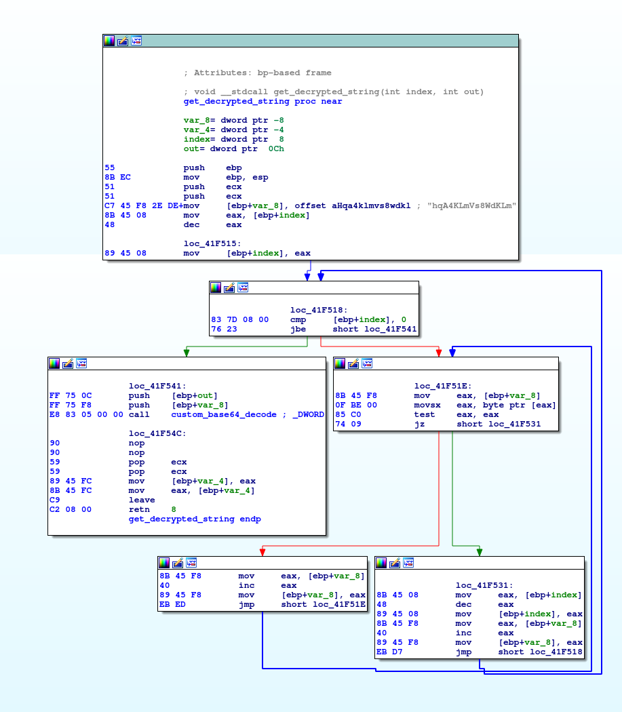Open the color picker on the loc_41F518 block
This screenshot has width=622, height=712.
tap(216, 288)
